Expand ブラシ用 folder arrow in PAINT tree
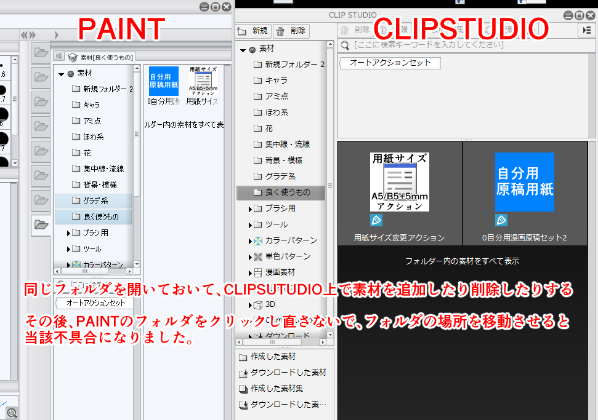Image resolution: width=598 pixels, height=420 pixels. tap(68, 233)
